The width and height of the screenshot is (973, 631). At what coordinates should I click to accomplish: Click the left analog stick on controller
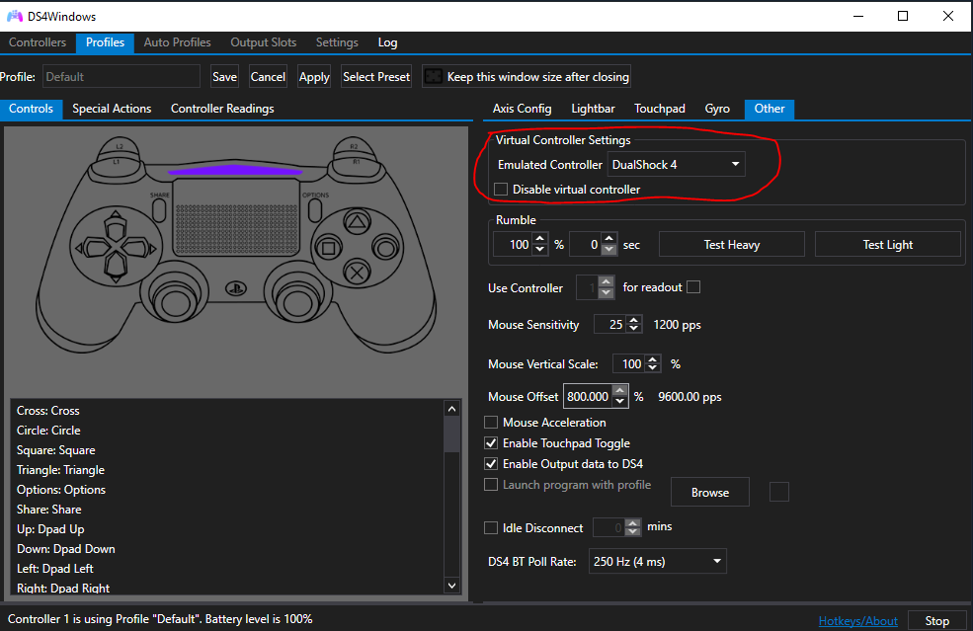pyautogui.click(x=172, y=297)
